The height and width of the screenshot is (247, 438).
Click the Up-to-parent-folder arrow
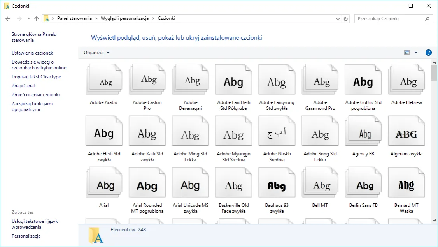36,18
